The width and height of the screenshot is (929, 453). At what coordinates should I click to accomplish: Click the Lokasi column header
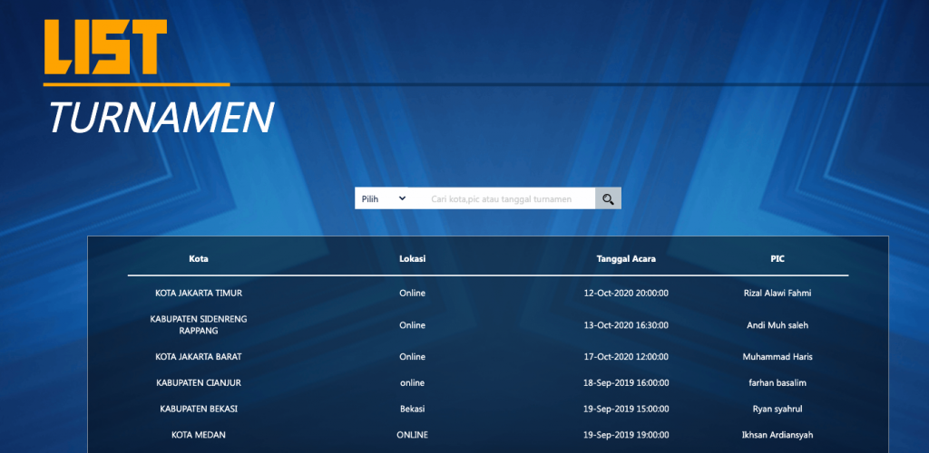[x=413, y=259]
